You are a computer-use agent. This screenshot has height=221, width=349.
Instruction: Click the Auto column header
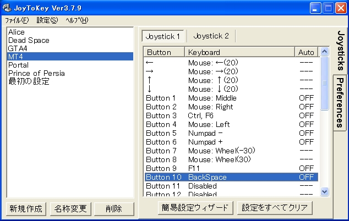306,52
